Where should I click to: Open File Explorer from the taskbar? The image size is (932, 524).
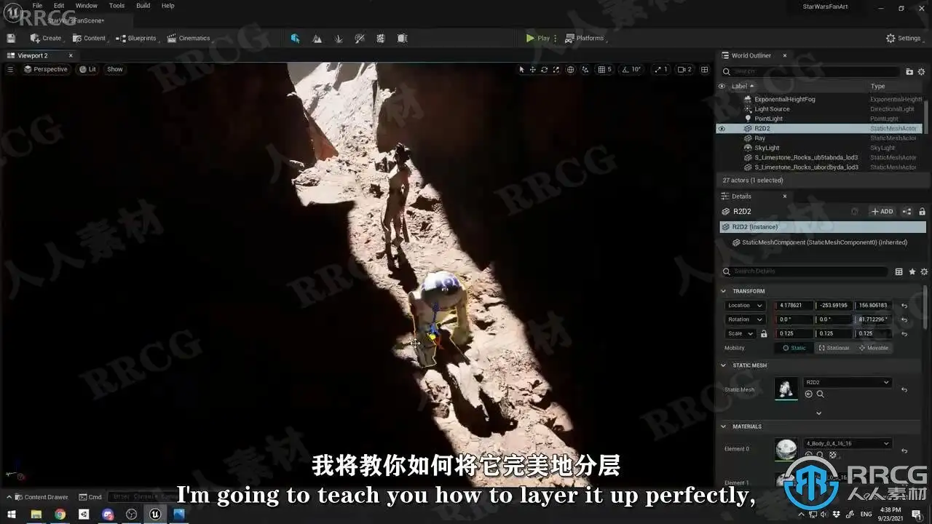pos(36,515)
